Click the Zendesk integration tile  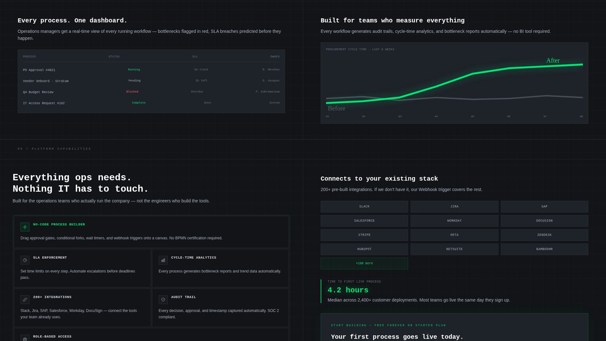pyautogui.click(x=544, y=235)
